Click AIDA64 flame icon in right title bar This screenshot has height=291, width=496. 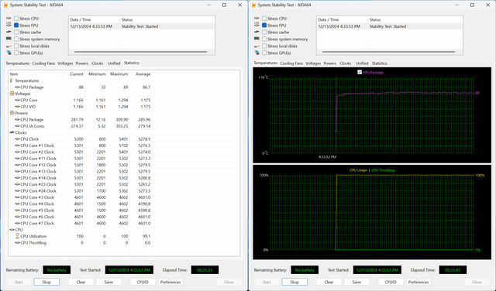[253, 5]
